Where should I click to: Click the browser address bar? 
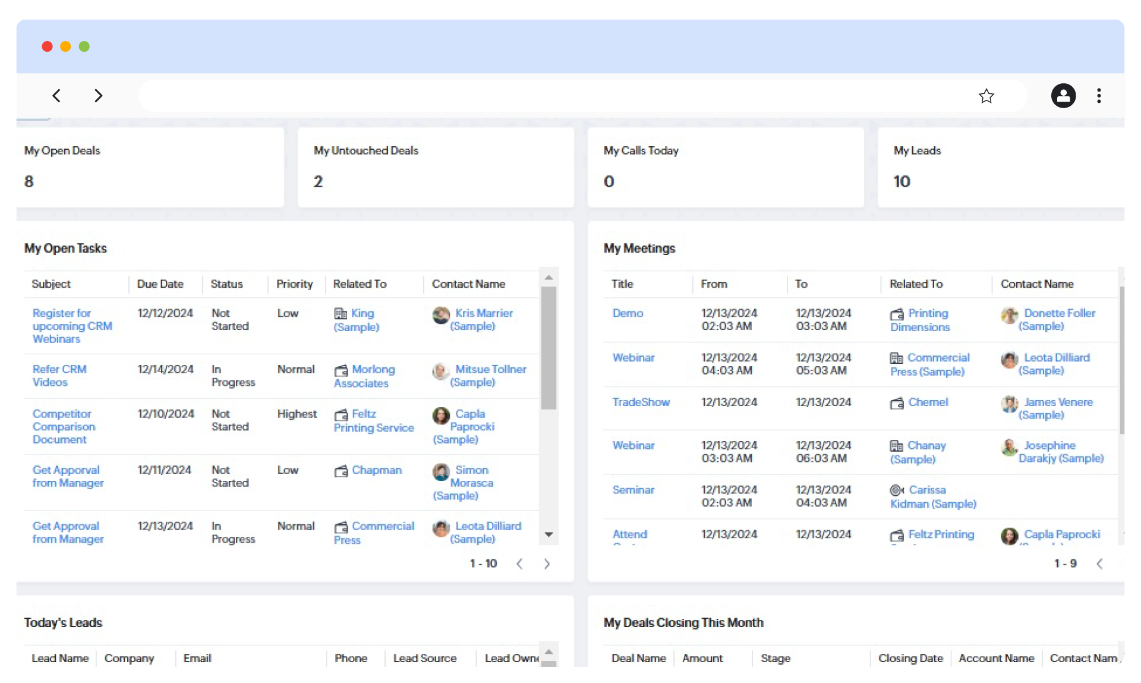click(x=553, y=96)
